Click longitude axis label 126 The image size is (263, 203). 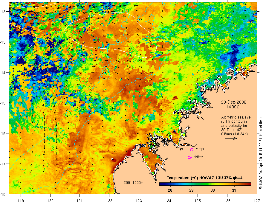tap(227, 201)
